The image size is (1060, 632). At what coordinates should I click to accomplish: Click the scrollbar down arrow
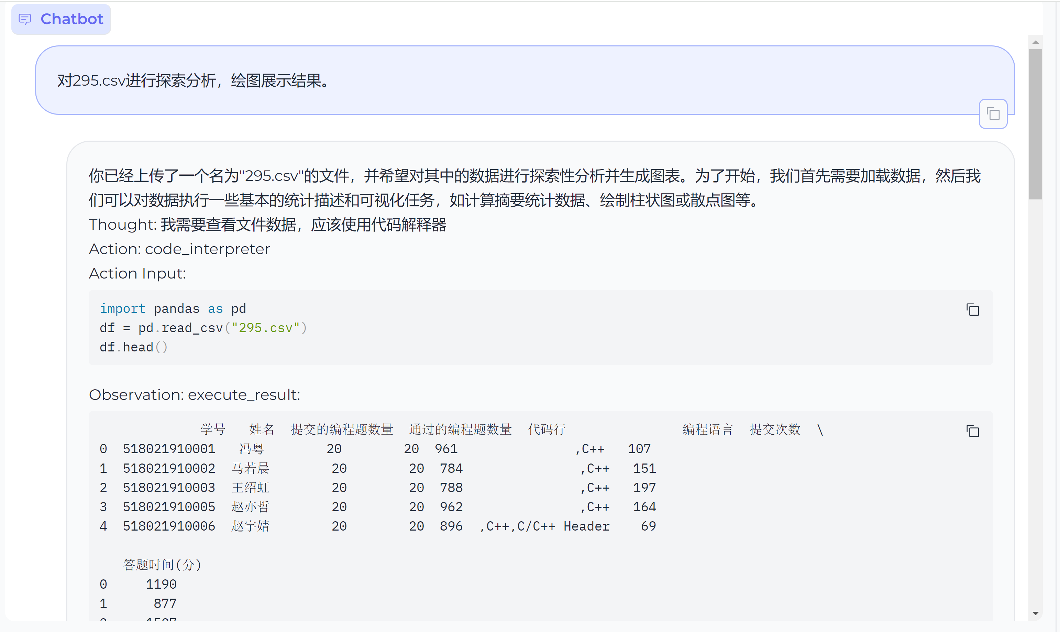click(x=1035, y=613)
